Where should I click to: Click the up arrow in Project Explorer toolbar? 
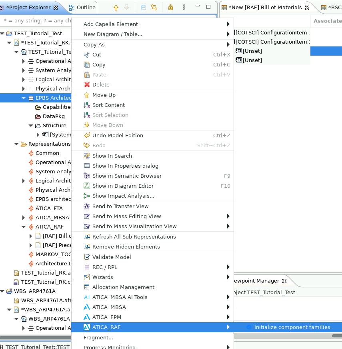coord(116,7)
